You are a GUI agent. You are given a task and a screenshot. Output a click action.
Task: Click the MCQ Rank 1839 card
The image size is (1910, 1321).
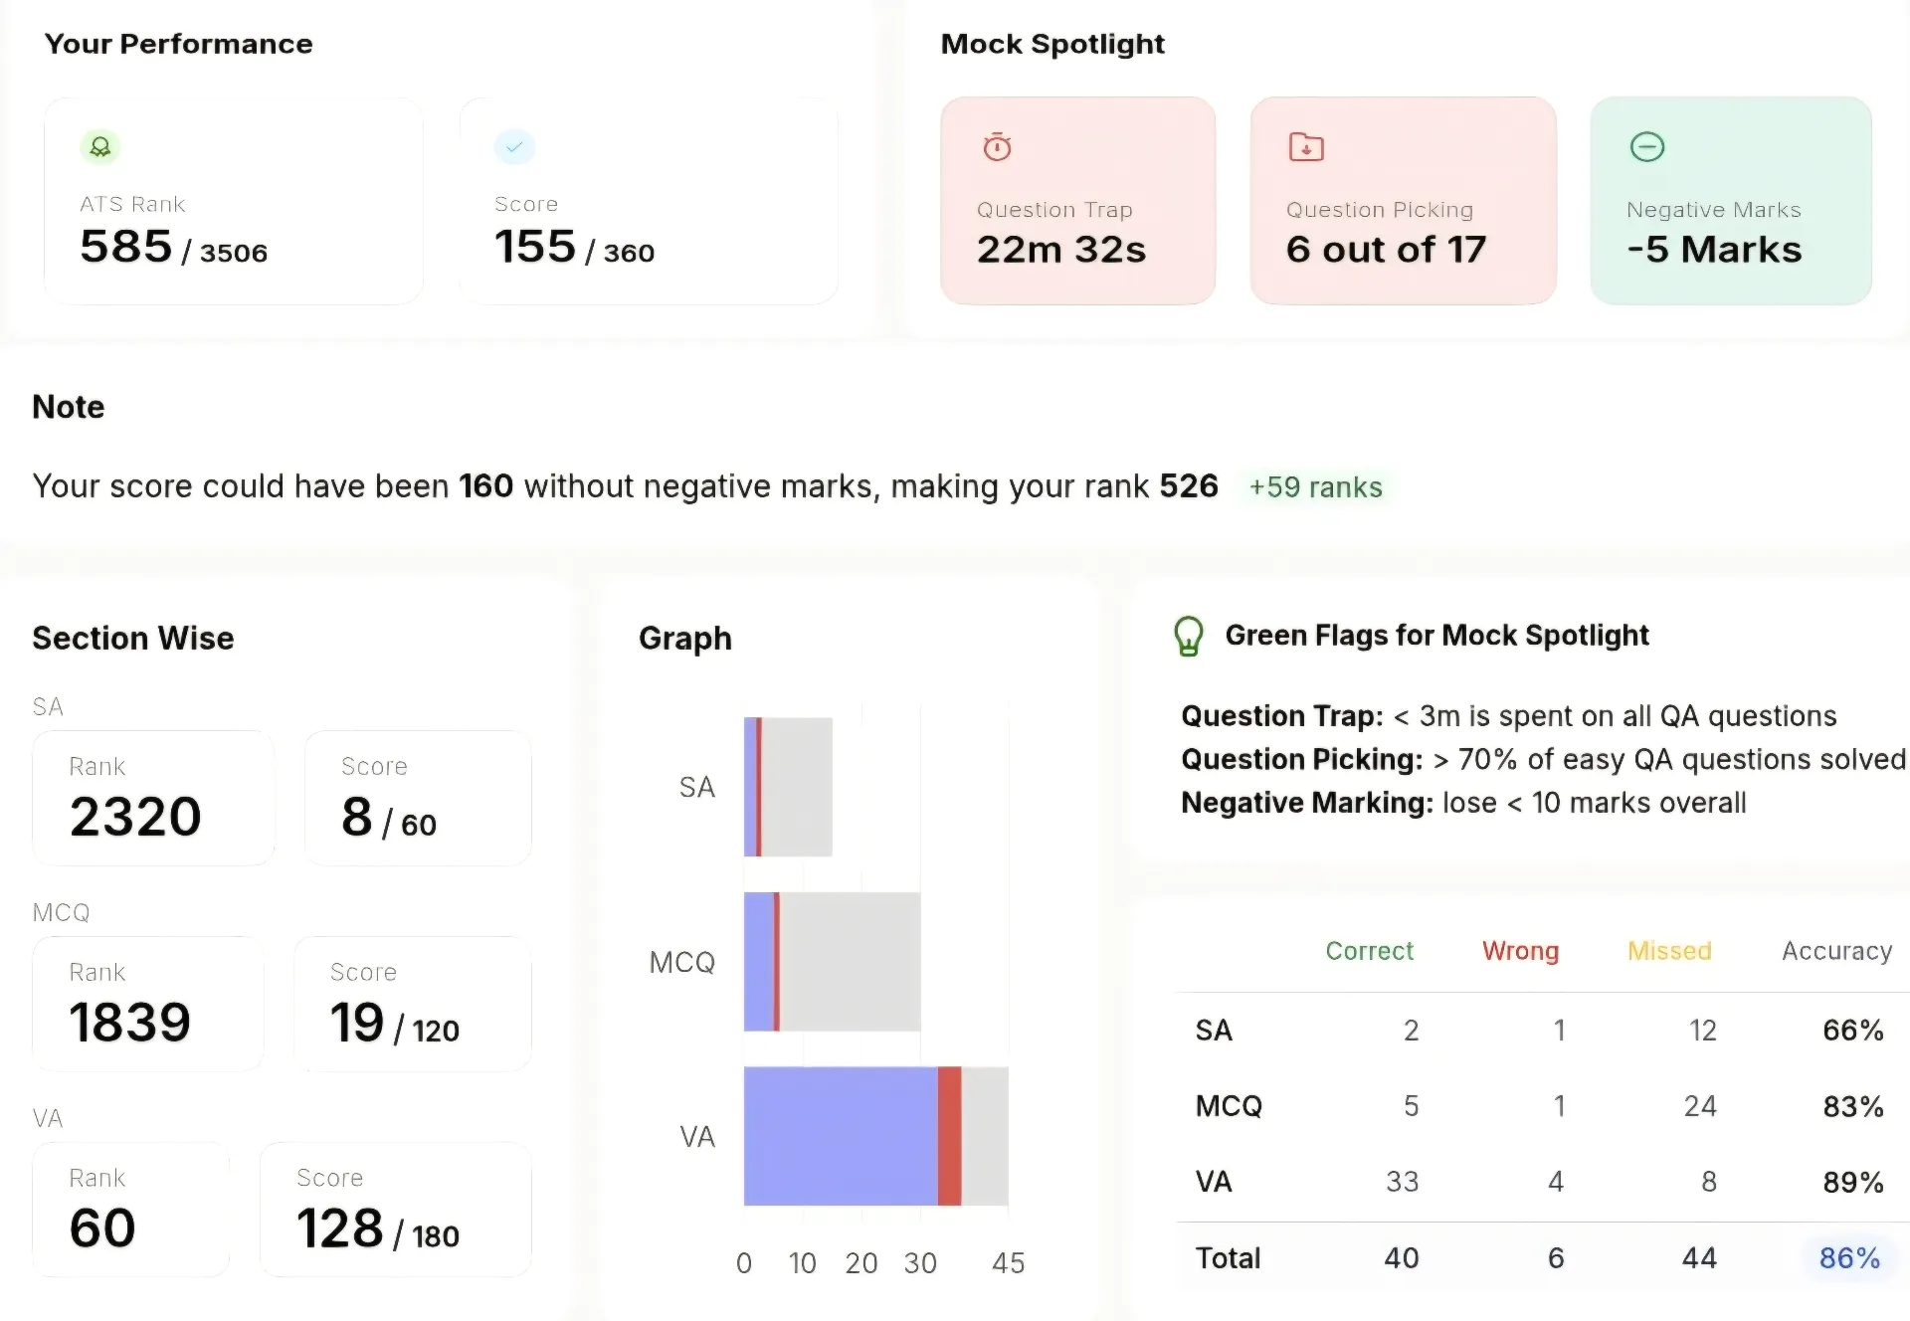pyautogui.click(x=148, y=1005)
